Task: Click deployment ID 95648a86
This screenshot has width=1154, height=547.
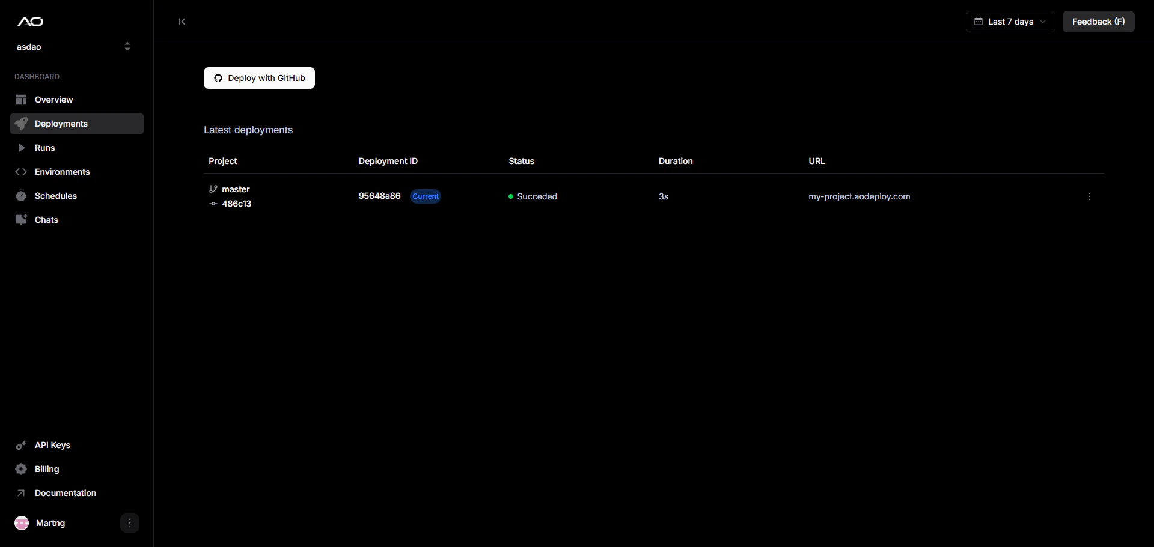Action: pos(379,196)
